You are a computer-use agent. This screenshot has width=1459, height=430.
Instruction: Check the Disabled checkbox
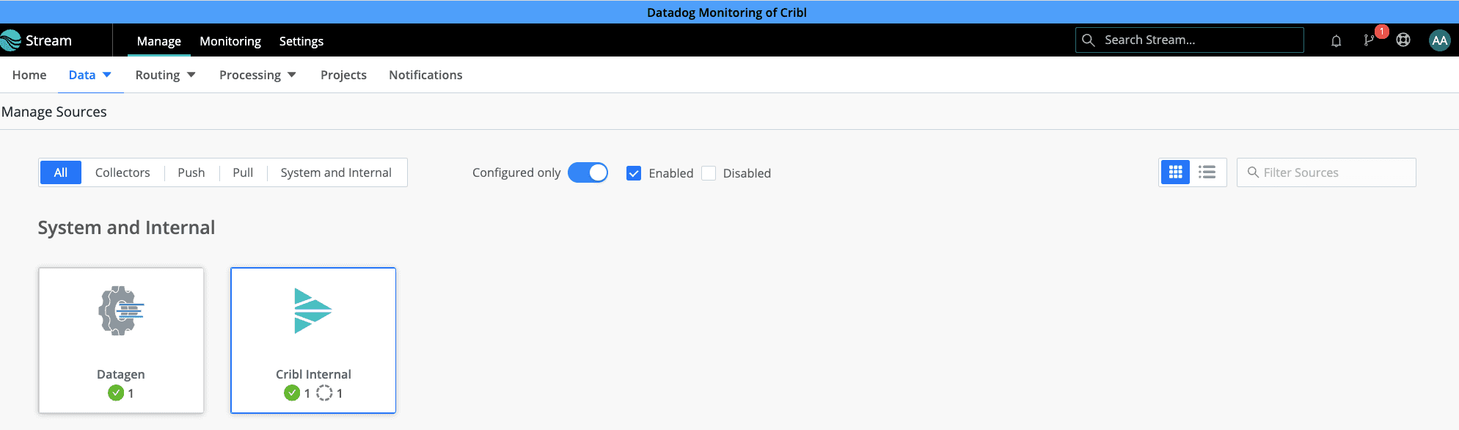[709, 173]
